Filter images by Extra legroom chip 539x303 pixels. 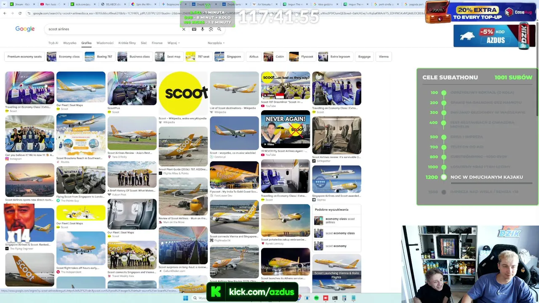pos(335,56)
